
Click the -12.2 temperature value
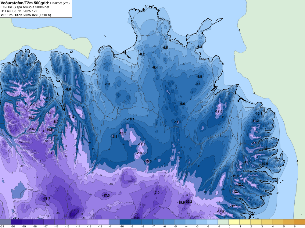tap(240, 184)
